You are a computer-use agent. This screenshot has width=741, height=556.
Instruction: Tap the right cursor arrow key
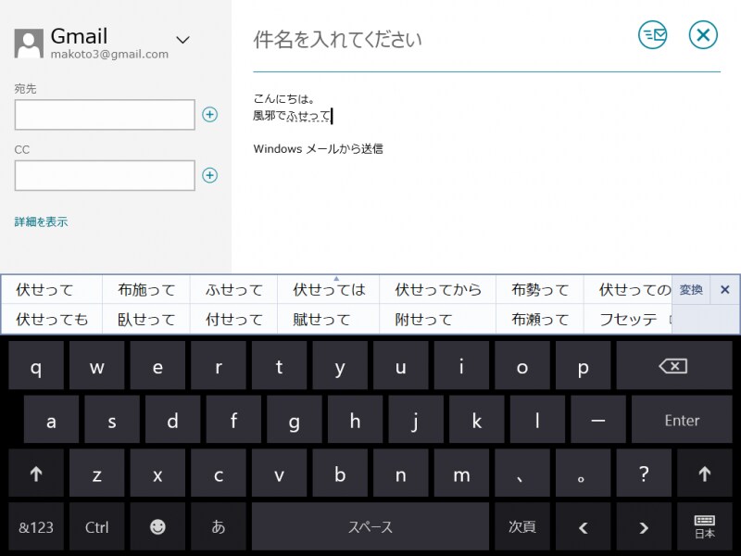click(644, 526)
